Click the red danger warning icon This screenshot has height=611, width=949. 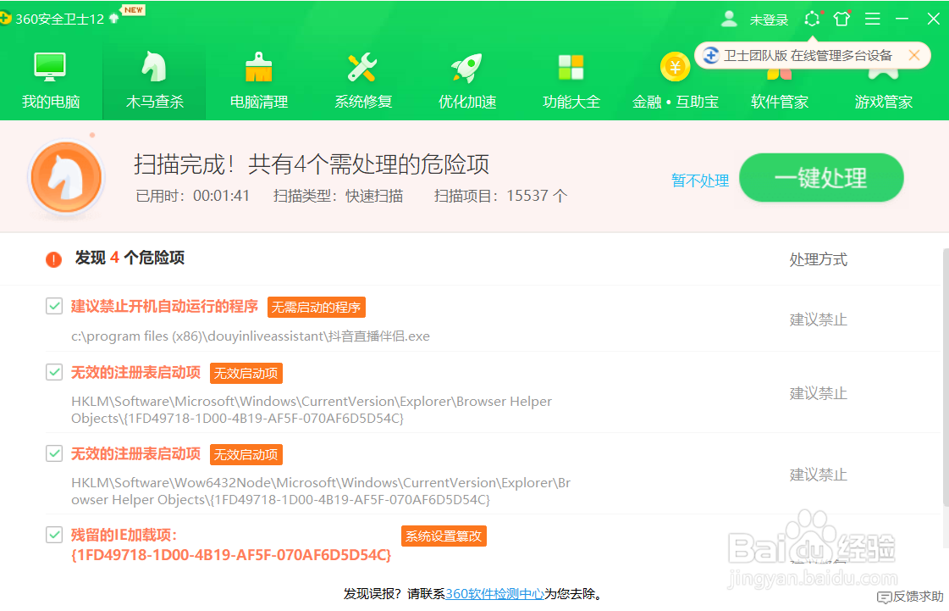click(54, 259)
